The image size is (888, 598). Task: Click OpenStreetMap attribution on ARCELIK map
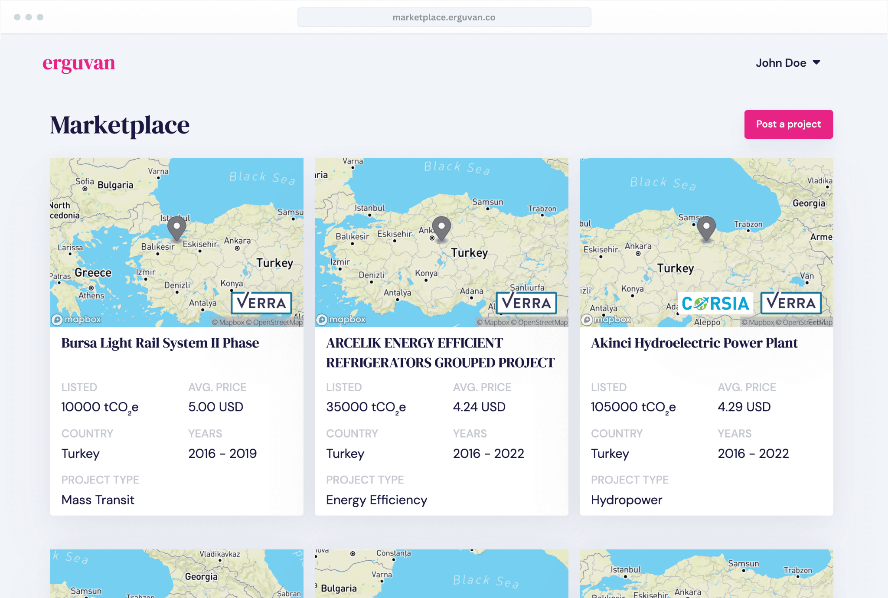539,322
